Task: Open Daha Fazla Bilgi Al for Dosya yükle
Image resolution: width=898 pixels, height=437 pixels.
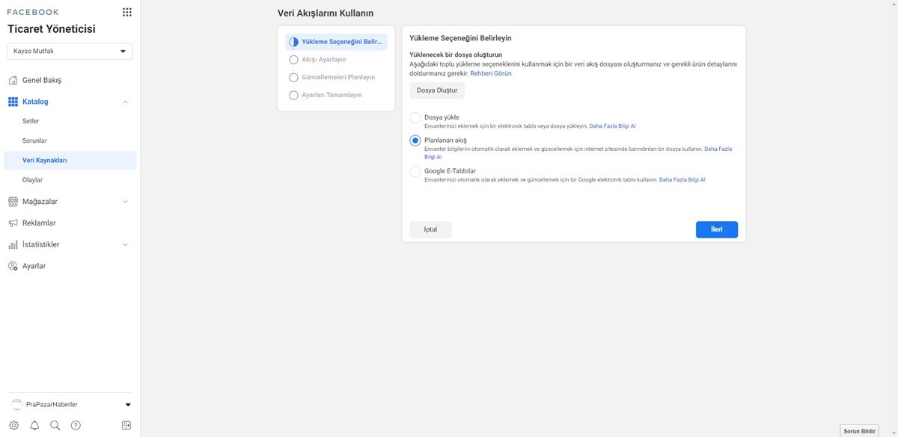Action: click(612, 126)
